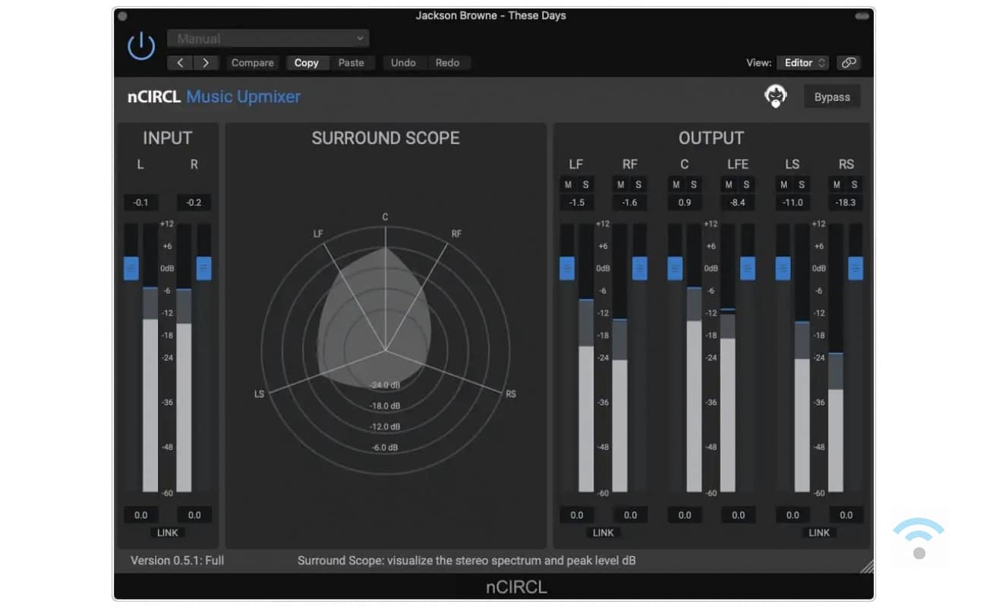This screenshot has height=607, width=987.
Task: Click the resize grip in corner
Action: point(866,565)
